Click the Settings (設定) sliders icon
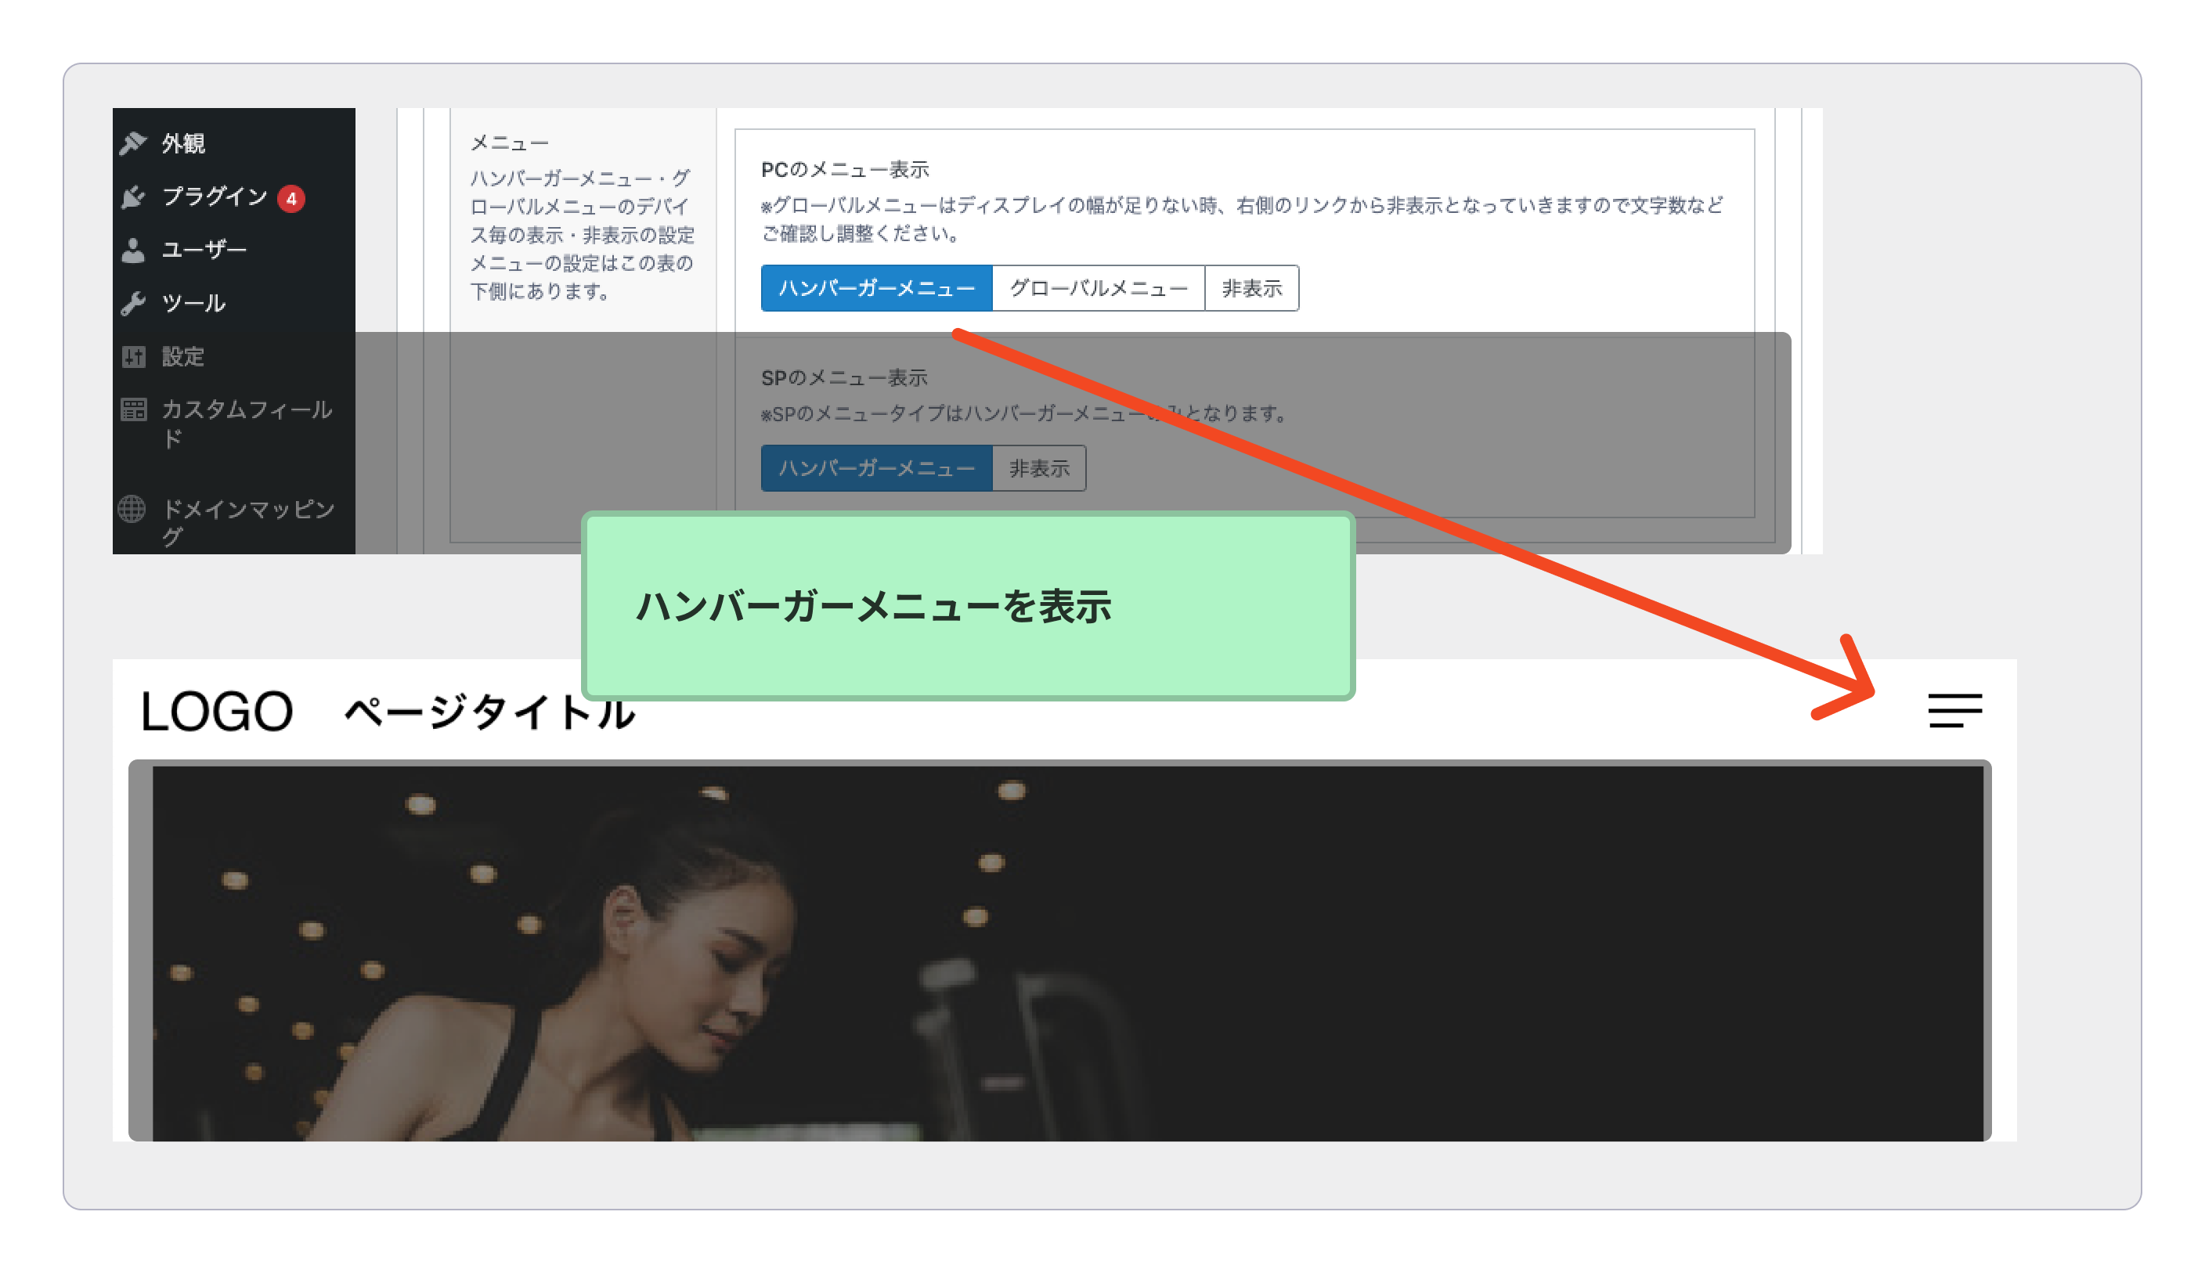This screenshot has width=2205, height=1273. [x=133, y=357]
